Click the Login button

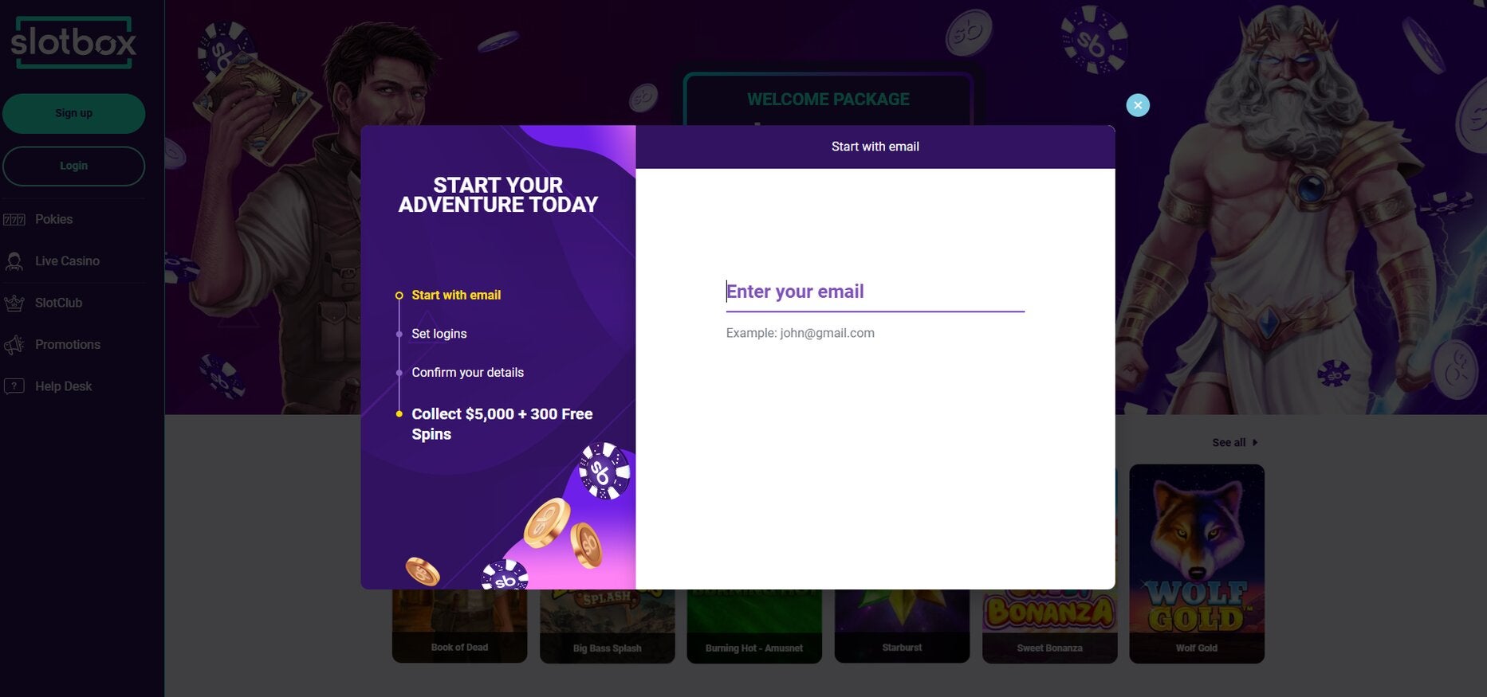click(x=73, y=166)
